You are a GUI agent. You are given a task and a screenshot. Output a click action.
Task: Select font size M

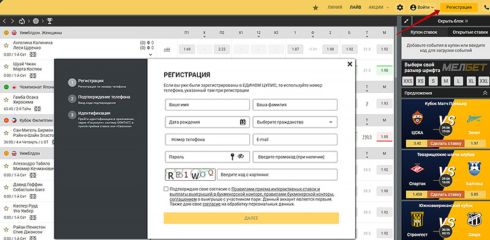coord(446,81)
